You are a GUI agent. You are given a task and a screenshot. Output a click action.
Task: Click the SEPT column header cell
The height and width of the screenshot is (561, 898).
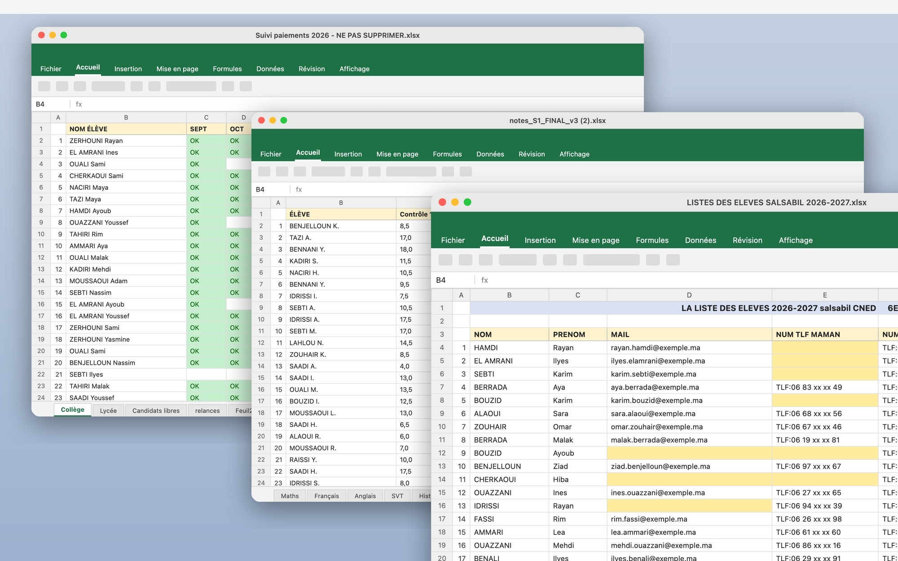(x=206, y=129)
